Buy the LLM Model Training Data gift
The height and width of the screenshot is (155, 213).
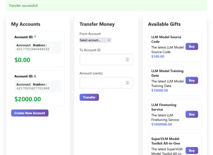(x=192, y=80)
